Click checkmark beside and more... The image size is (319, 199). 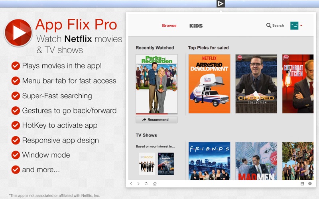click(16, 170)
